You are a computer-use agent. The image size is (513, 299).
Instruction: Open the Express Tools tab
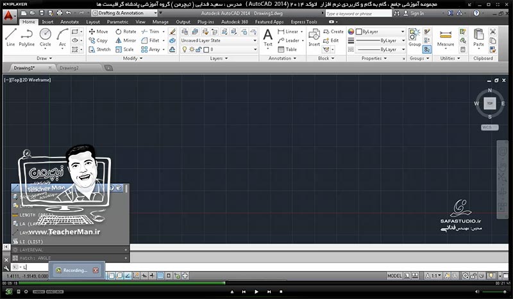coord(304,22)
